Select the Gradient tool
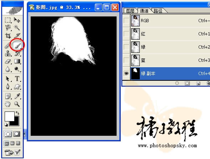Screen dimensions: 210x159 coord(17,61)
